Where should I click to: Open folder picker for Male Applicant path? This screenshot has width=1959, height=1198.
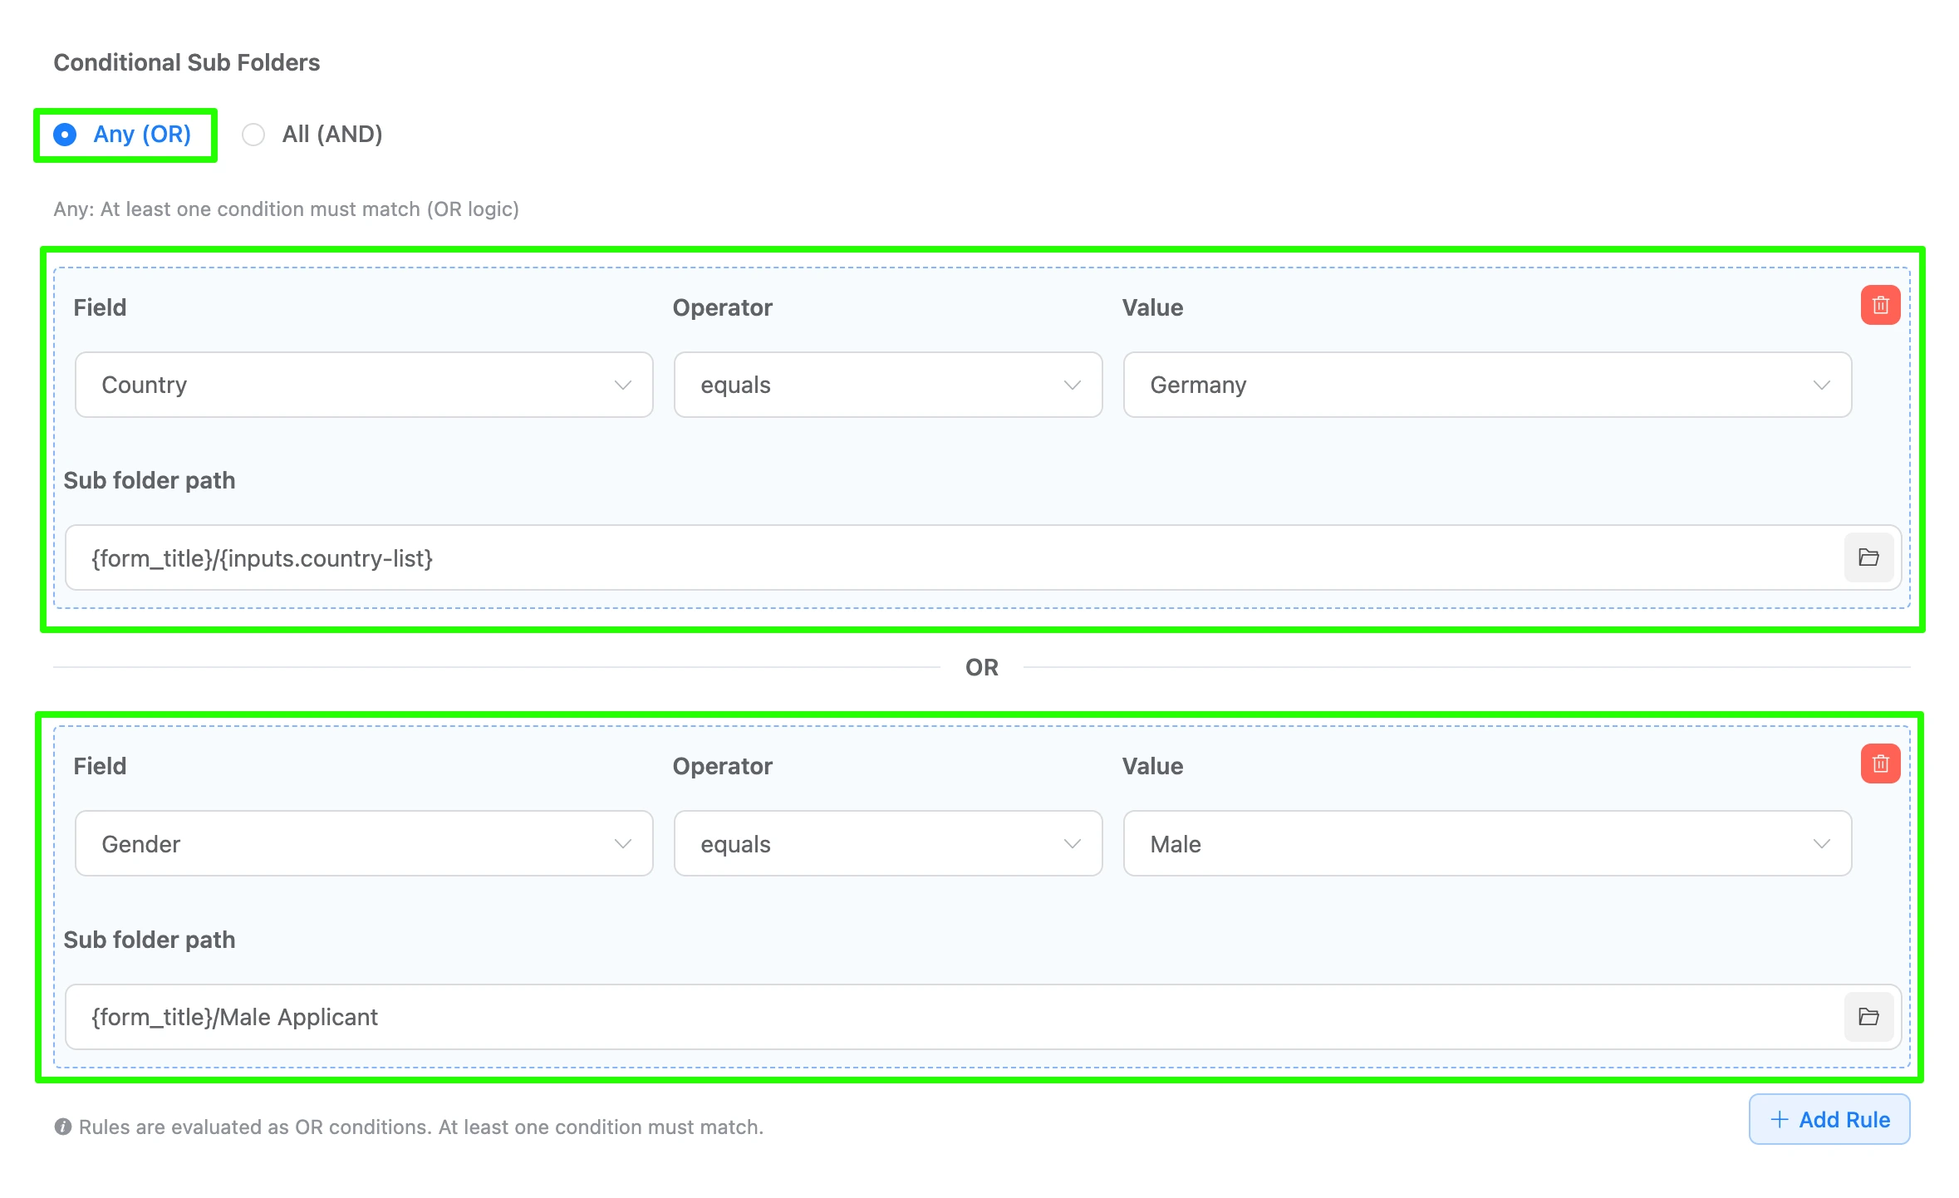(1868, 1017)
